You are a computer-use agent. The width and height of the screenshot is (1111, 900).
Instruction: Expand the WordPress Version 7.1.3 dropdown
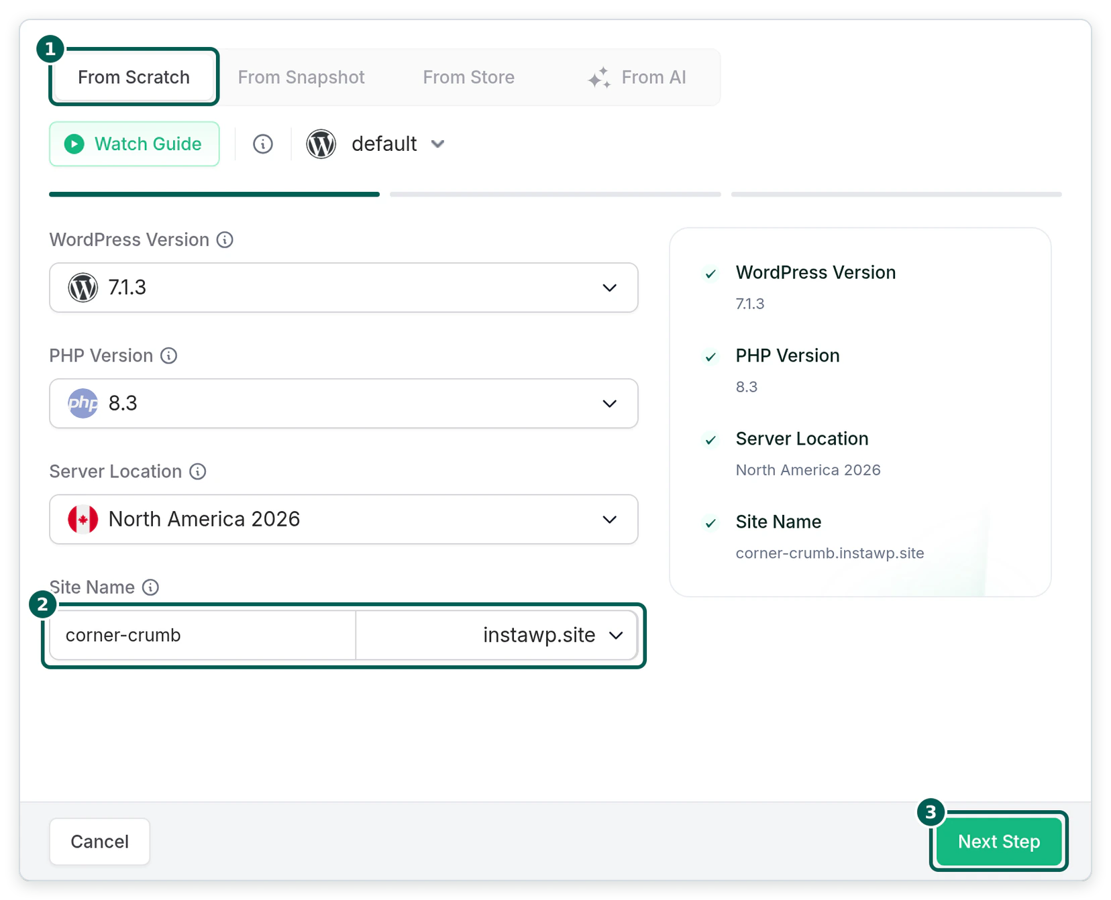coord(343,287)
